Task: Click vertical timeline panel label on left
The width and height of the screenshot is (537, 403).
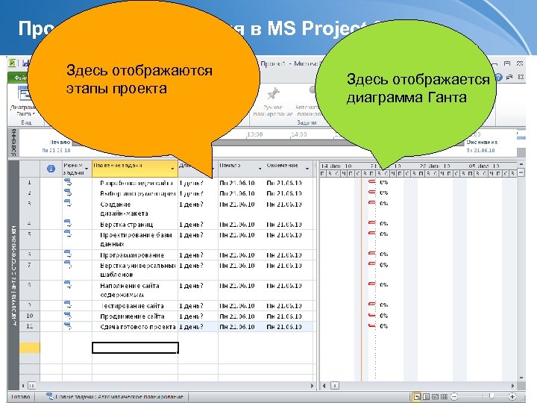Action: (13, 143)
